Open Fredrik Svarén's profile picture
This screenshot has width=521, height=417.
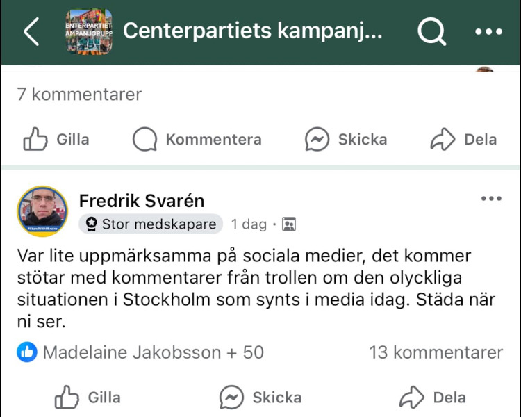click(42, 212)
